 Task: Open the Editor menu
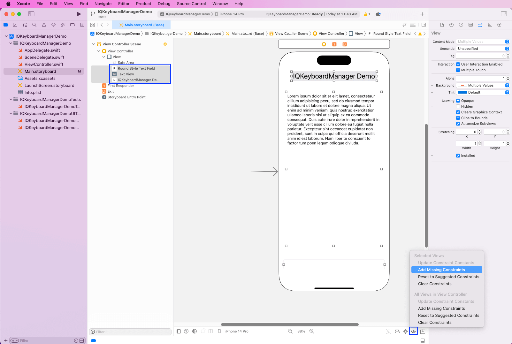pos(124,4)
